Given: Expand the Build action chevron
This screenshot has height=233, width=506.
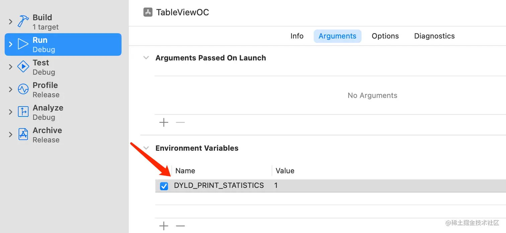Looking at the screenshot, I should [10, 22].
